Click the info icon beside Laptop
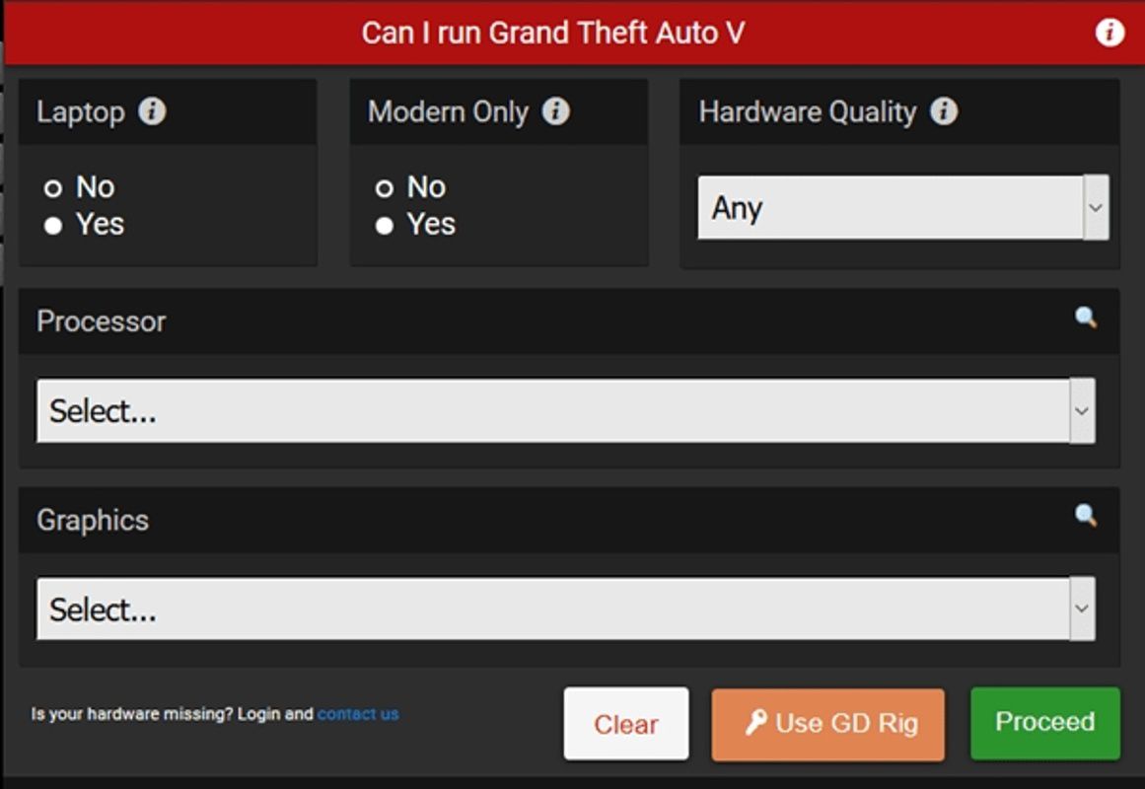The width and height of the screenshot is (1145, 789). coord(152,111)
